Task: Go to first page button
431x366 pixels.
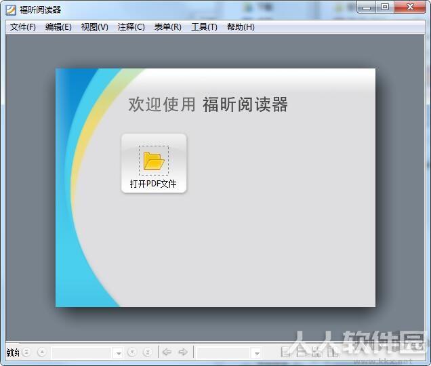Action: [x=26, y=352]
